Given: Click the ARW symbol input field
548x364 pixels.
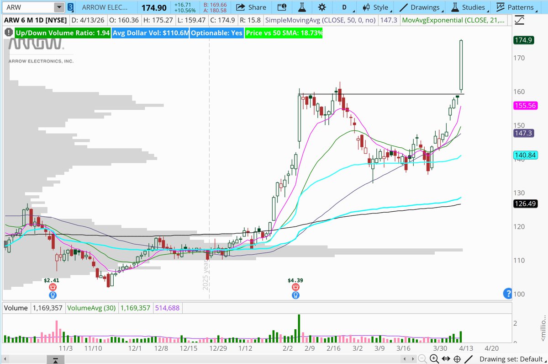Looking at the screenshot, I should (x=29, y=7).
